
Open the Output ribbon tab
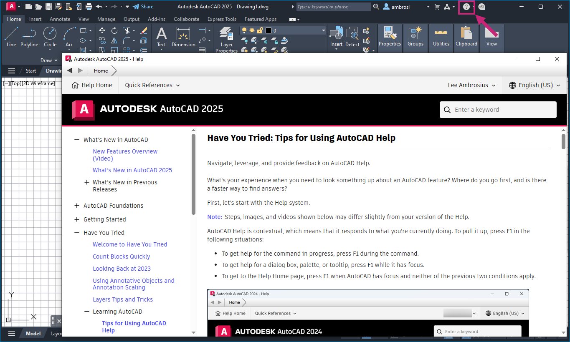coord(132,19)
